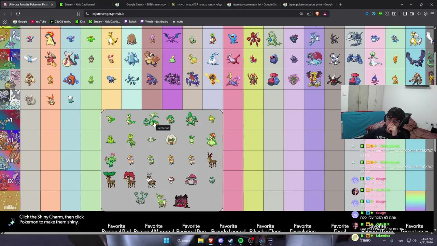
Task: Choose Ferrothorn in the picker
Action: tap(141, 198)
